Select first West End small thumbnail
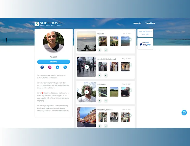Image resolution: width=190 pixels, height=146 pixels. pos(103,117)
